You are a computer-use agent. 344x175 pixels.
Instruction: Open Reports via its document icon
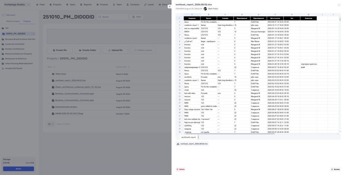pyautogui.click(x=81, y=5)
